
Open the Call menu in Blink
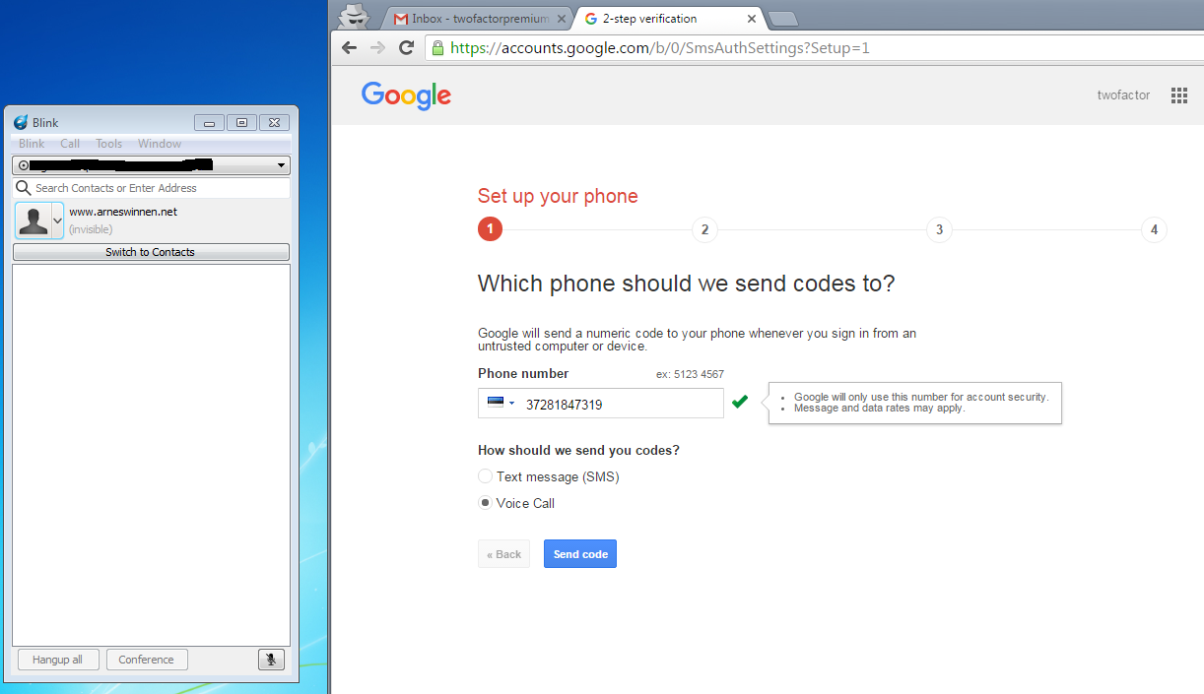[70, 144]
